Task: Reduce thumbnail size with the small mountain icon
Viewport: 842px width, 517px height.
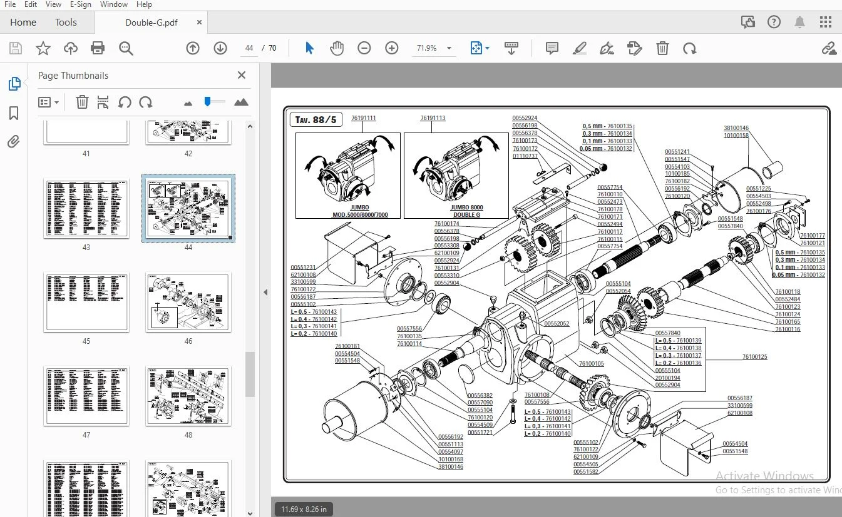Action: click(188, 103)
